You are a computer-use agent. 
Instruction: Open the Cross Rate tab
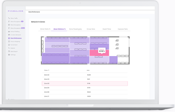(x=91, y=29)
